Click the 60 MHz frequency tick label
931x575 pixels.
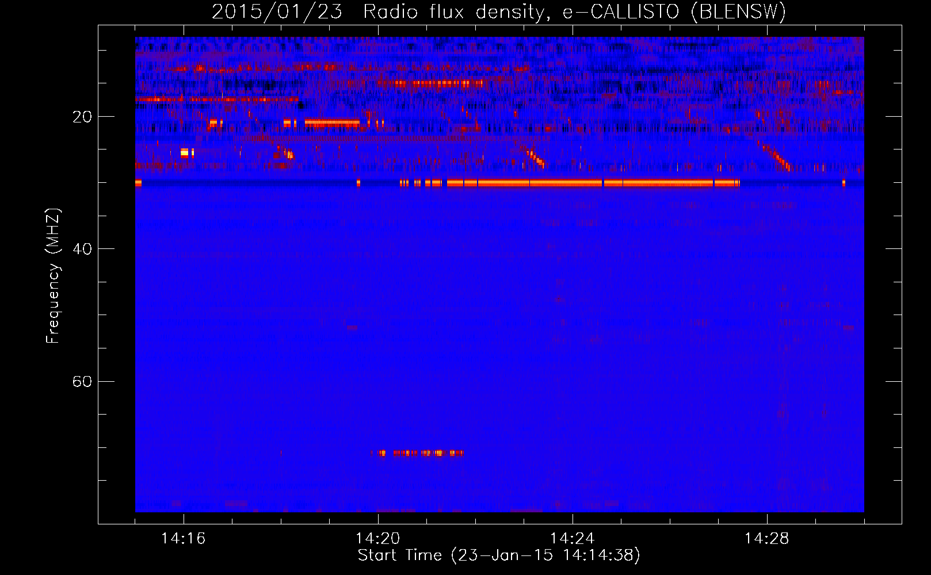pyautogui.click(x=82, y=381)
